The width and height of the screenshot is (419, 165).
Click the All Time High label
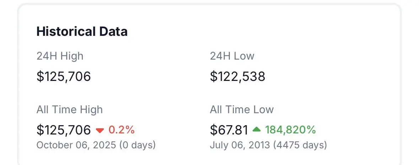coord(69,110)
